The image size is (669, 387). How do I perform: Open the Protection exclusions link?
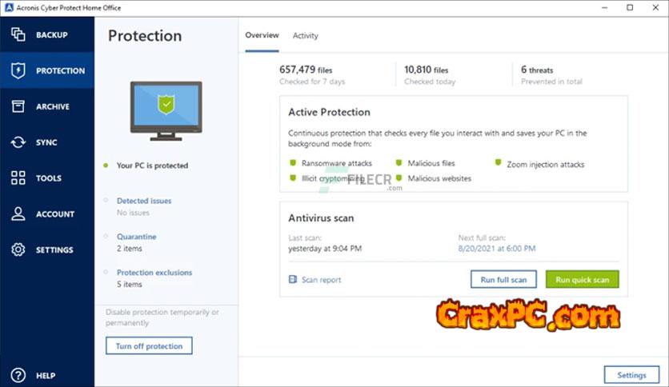pos(154,273)
